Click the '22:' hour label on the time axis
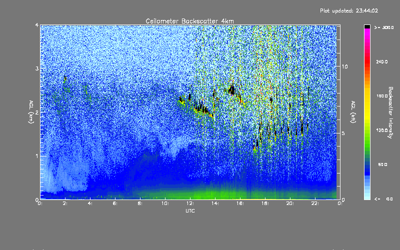This screenshot has width=400, height=250. [x=315, y=203]
